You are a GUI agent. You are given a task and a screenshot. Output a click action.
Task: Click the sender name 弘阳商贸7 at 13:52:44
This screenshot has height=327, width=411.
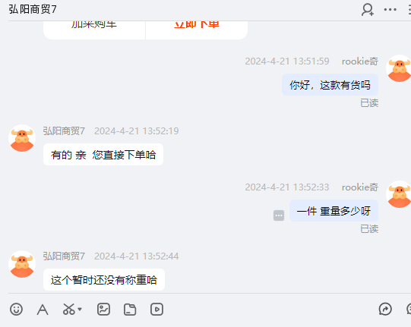pos(64,256)
